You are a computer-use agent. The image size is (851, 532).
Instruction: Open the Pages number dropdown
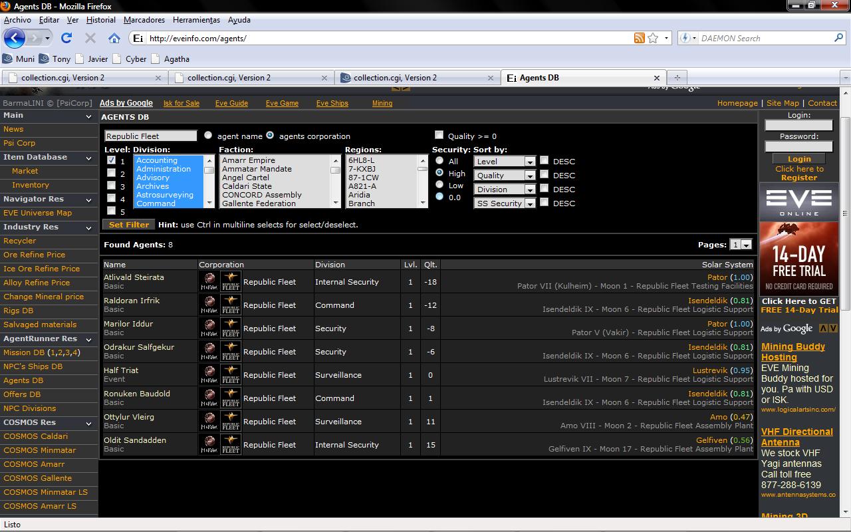741,245
